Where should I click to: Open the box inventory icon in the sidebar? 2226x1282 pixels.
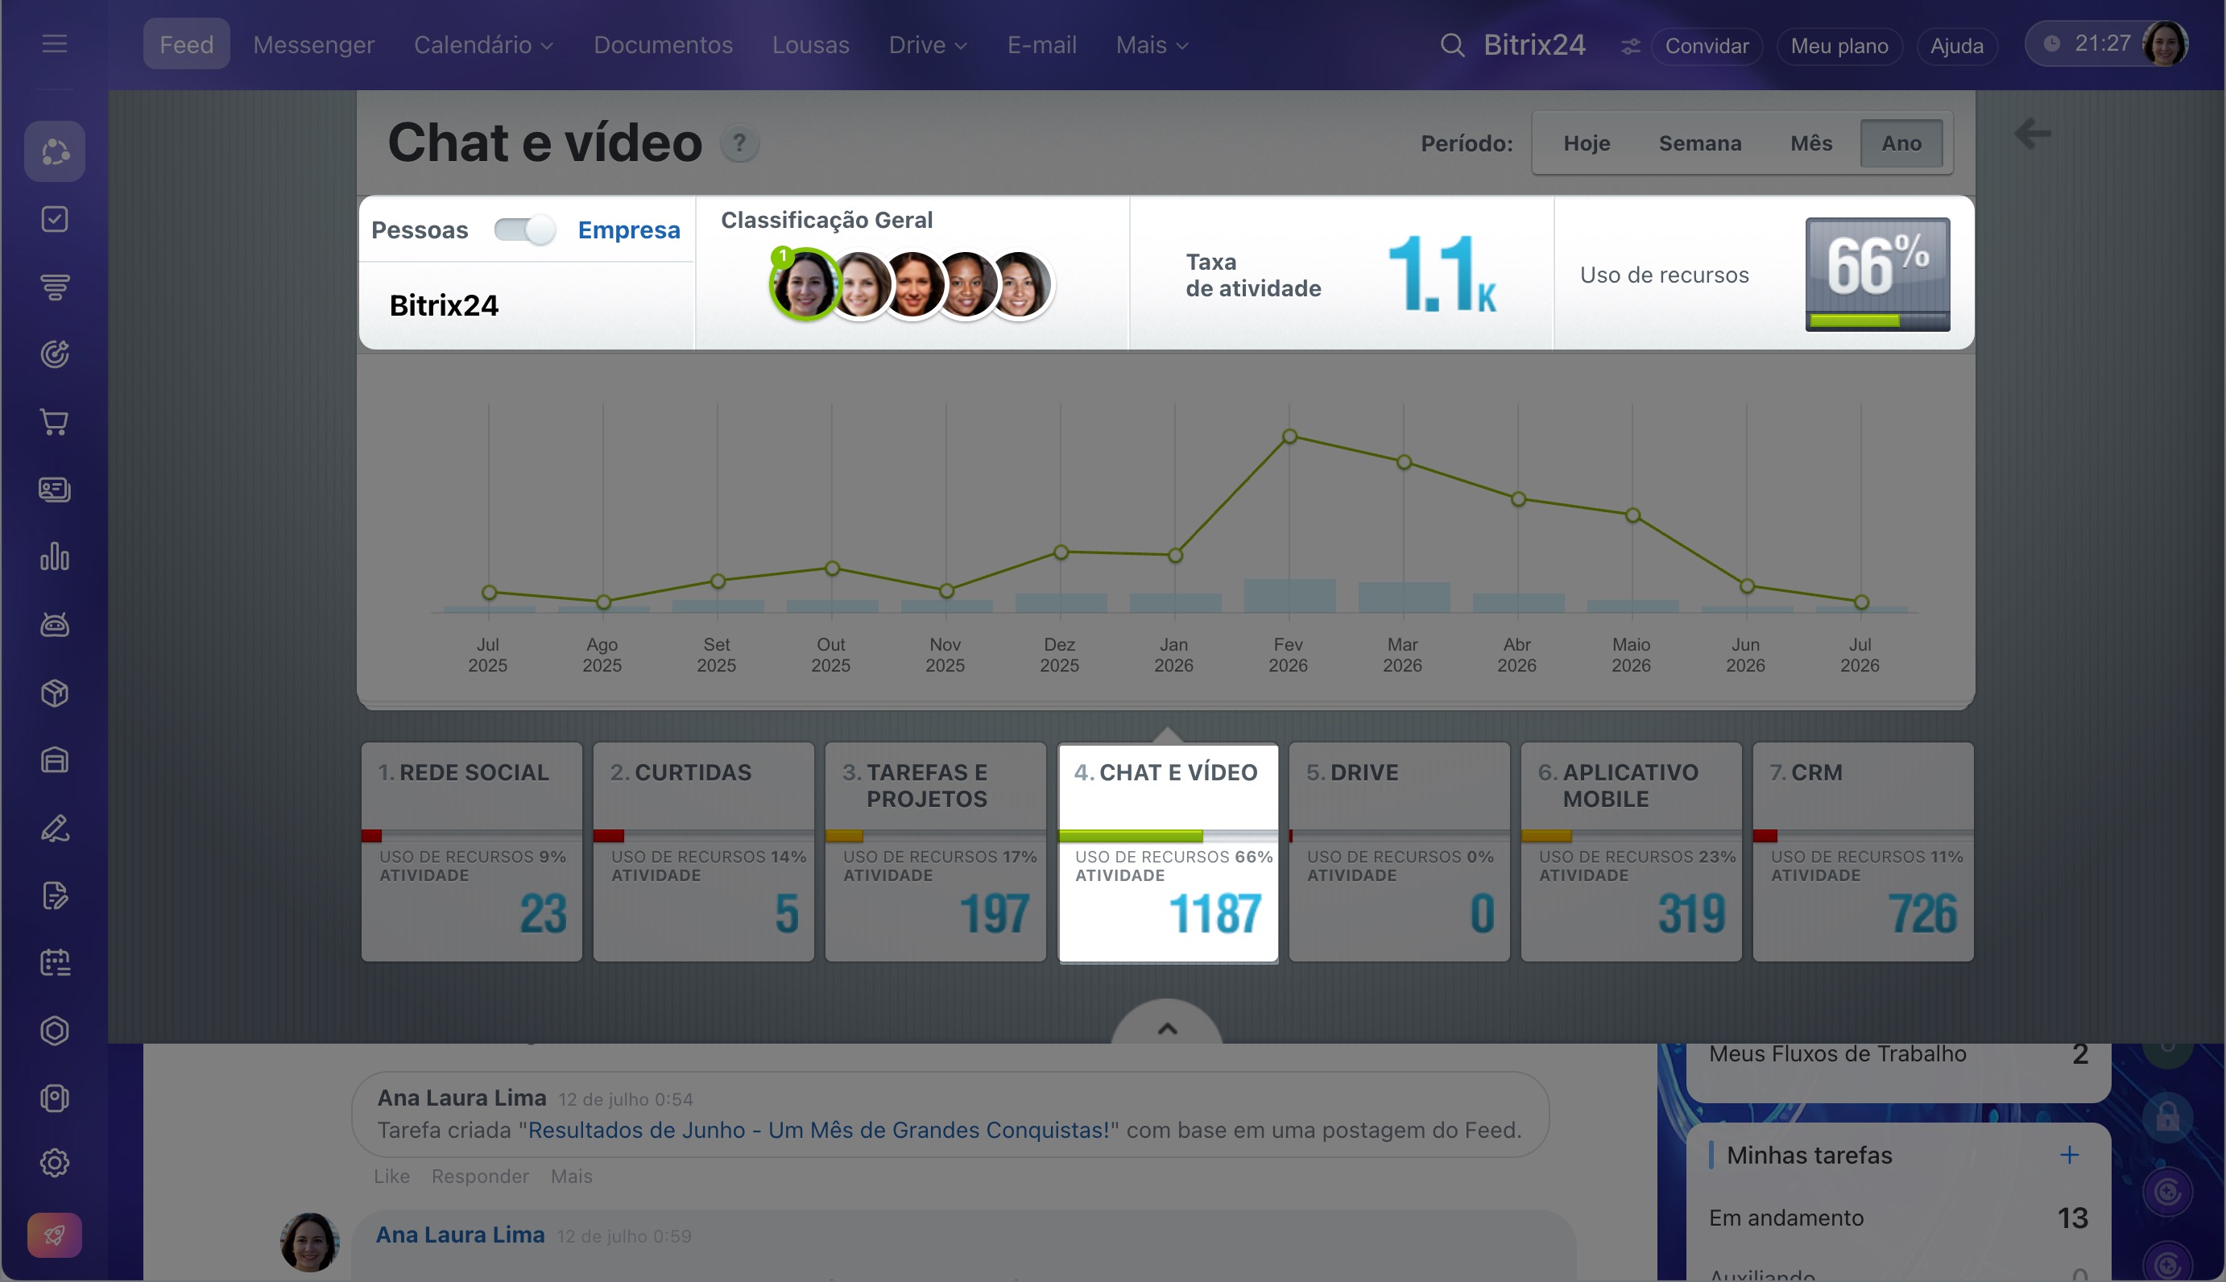[x=55, y=693]
